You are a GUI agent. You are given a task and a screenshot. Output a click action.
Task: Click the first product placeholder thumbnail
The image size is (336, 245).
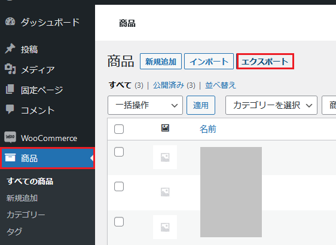point(165,157)
